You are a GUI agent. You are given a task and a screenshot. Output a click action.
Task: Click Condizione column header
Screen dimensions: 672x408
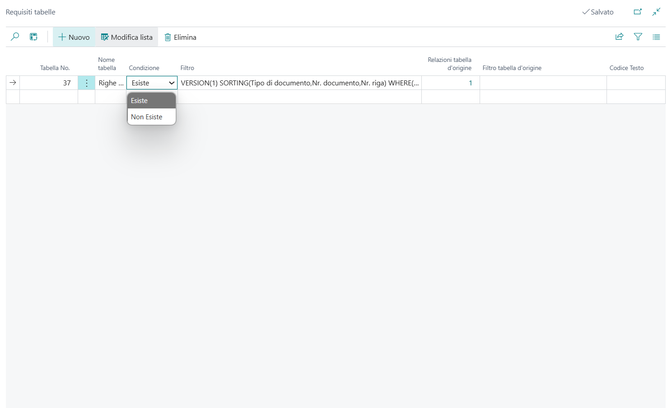[144, 68]
